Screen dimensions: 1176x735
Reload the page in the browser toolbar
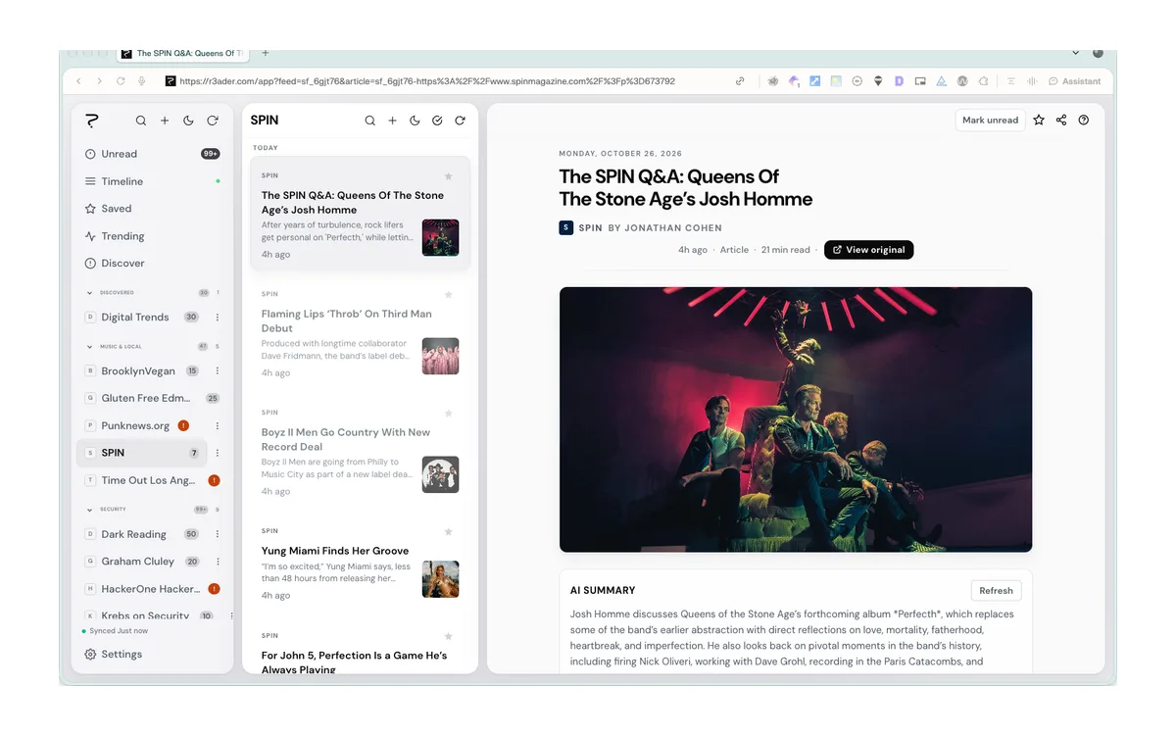point(121,81)
